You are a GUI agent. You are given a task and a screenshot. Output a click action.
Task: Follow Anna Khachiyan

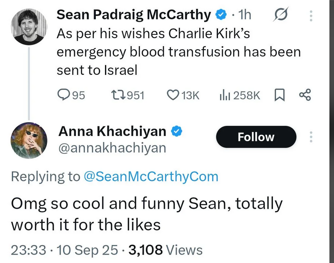pyautogui.click(x=256, y=137)
